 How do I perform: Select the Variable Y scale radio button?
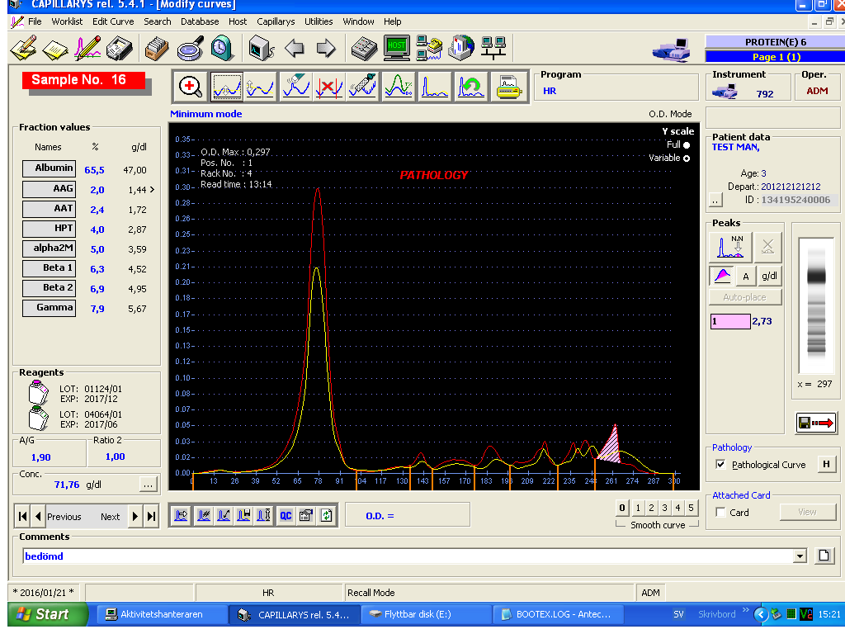(687, 158)
